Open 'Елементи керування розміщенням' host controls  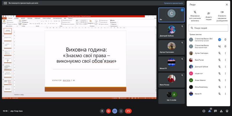[x=222, y=16]
